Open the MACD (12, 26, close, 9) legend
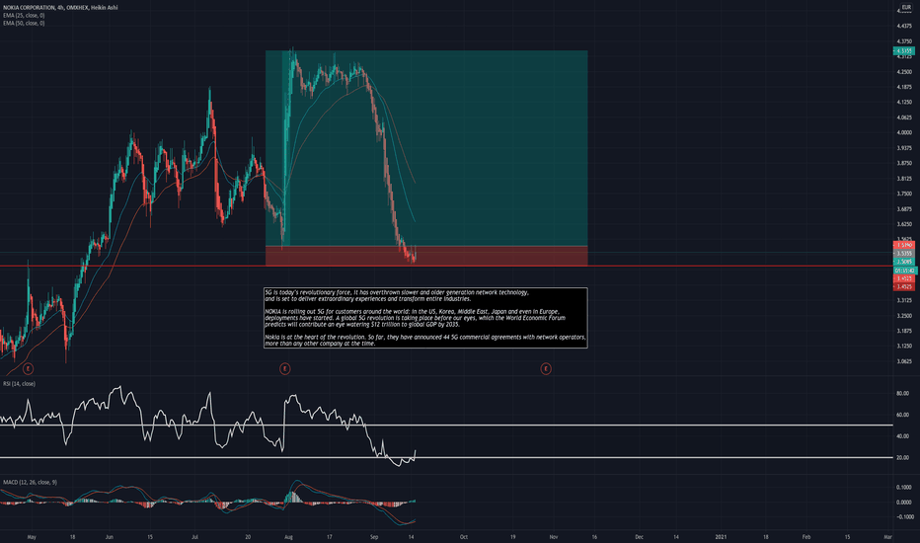920x543 pixels. click(30, 482)
